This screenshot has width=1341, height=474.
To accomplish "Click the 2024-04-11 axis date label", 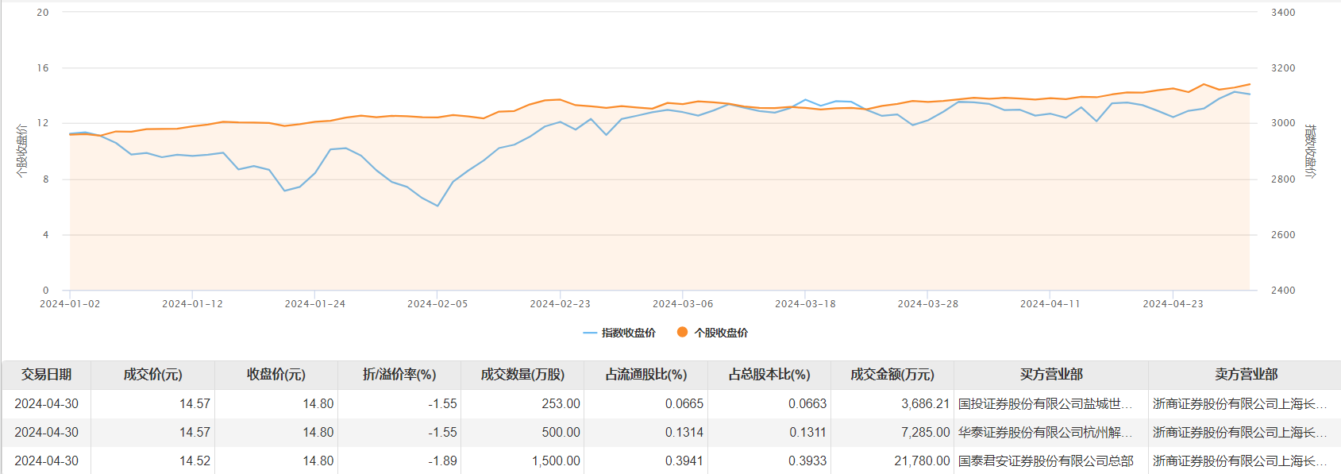I will (x=1050, y=304).
